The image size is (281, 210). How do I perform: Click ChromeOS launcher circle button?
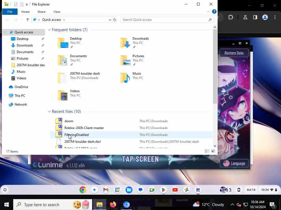pos(5,190)
